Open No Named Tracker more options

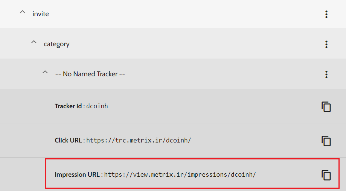(326, 74)
